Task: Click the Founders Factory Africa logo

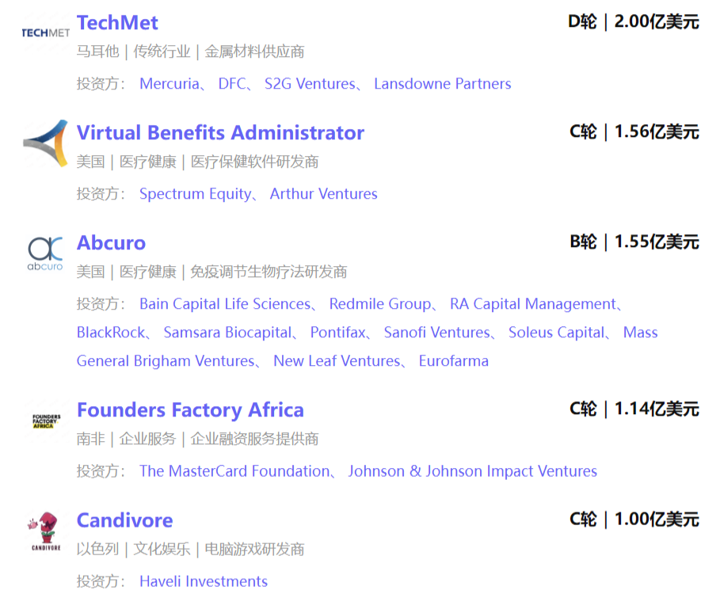Action: click(x=46, y=421)
